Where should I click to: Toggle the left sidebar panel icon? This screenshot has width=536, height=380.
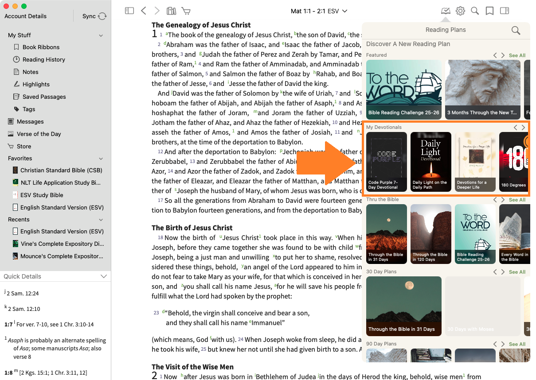tap(129, 11)
